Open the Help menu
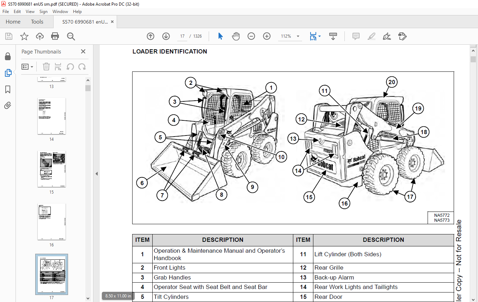This screenshot has height=302, width=478. [77, 12]
